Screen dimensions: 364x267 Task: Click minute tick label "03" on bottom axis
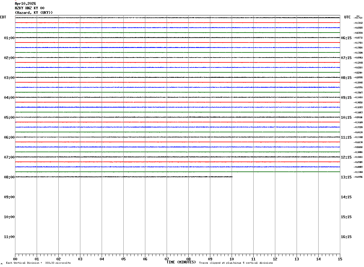(x=80, y=259)
